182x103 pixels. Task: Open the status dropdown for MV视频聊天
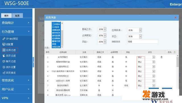click(x=154, y=57)
